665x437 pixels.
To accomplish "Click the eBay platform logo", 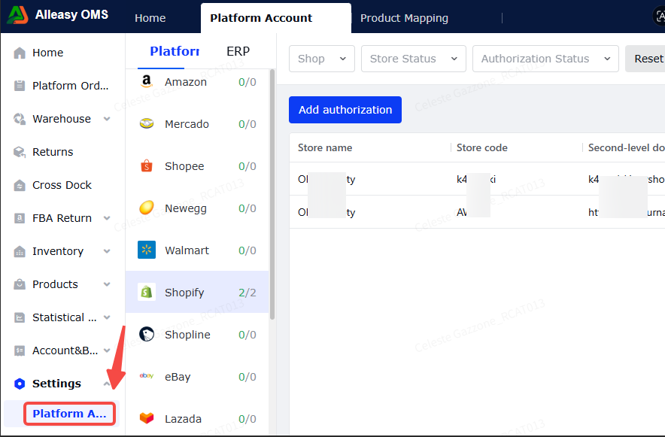I will (147, 375).
